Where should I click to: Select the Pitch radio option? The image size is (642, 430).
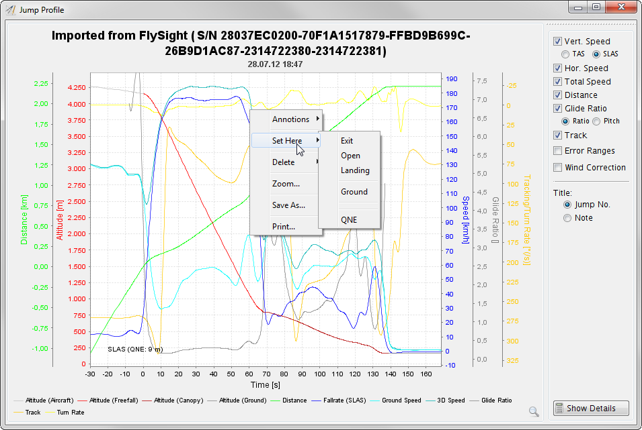click(596, 121)
